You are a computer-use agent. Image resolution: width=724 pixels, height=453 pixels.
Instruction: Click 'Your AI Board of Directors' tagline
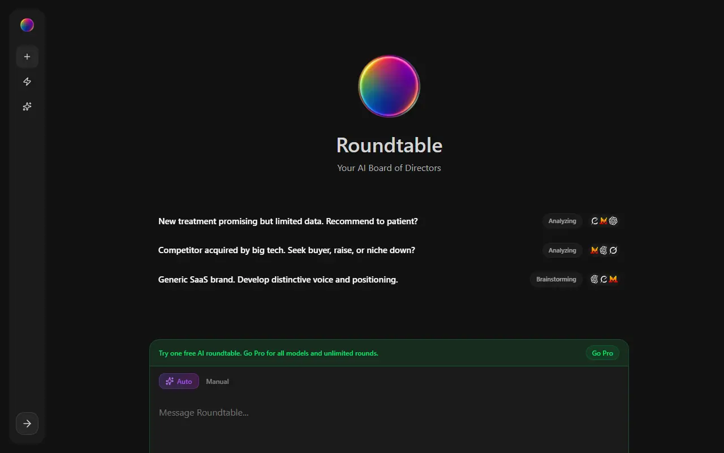pyautogui.click(x=389, y=168)
